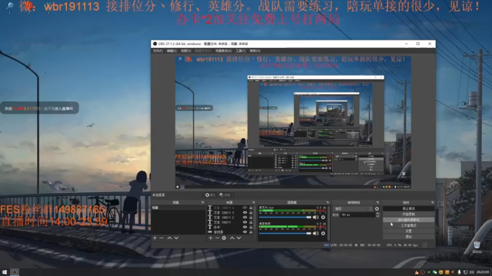Open the Recycle Bin desktop icon

click(477, 247)
